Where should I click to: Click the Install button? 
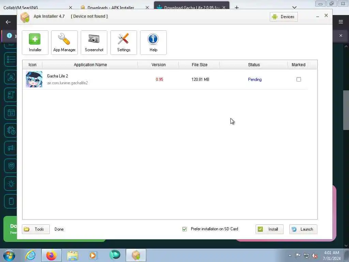(269, 229)
